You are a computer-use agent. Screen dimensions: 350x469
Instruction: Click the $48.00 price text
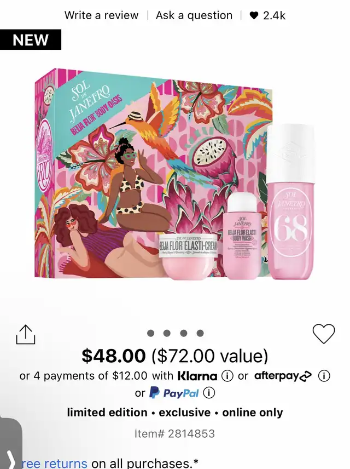tap(114, 356)
